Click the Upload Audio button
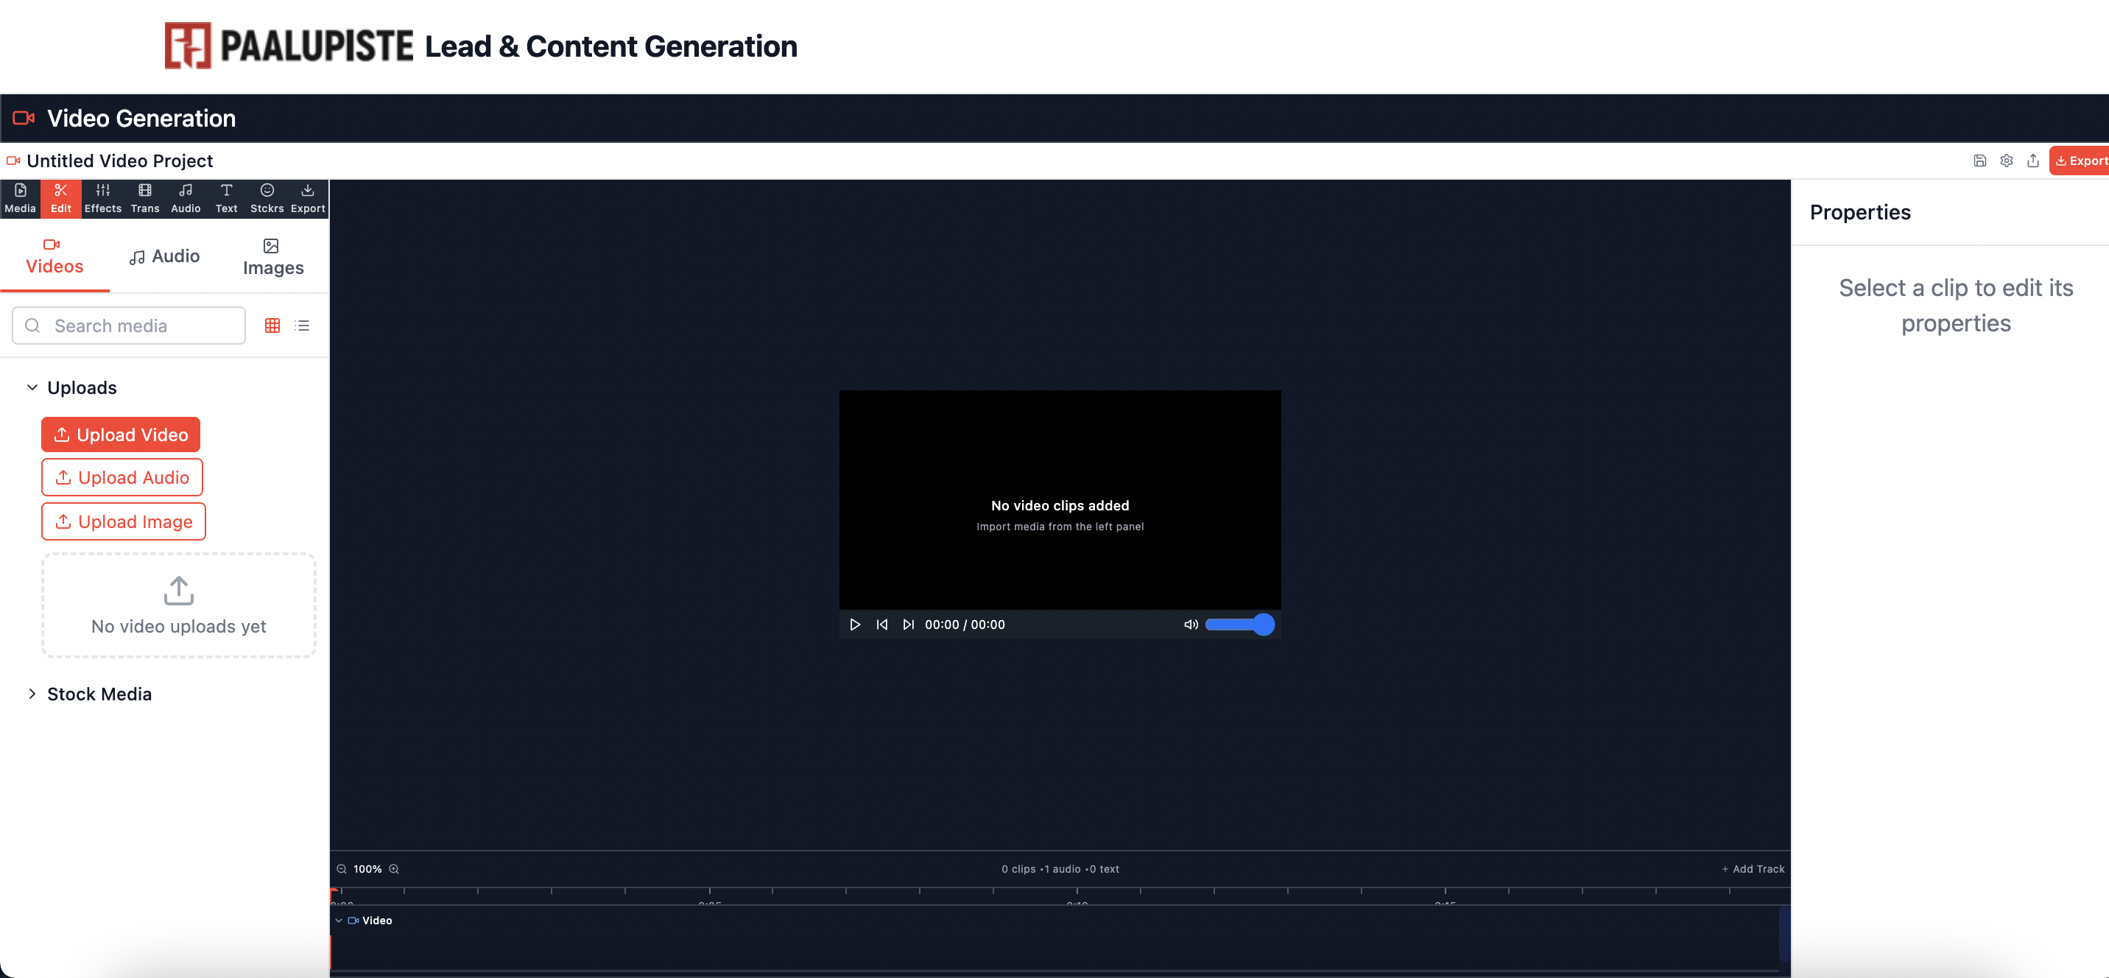The image size is (2109, 978). coord(122,477)
